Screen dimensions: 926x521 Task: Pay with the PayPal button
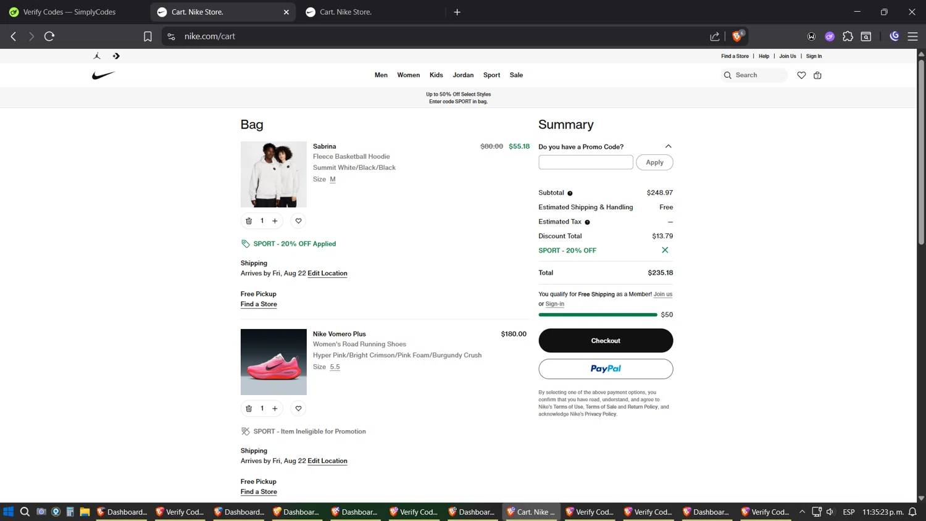coord(606,369)
